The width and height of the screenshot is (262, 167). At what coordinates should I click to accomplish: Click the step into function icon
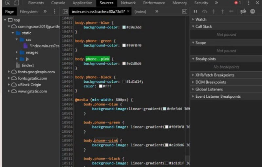click(x=214, y=11)
